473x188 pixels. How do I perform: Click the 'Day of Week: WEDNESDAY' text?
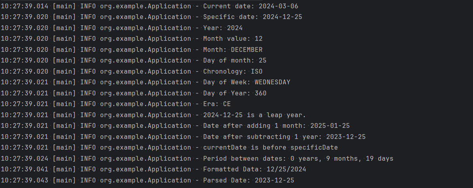(x=246, y=82)
